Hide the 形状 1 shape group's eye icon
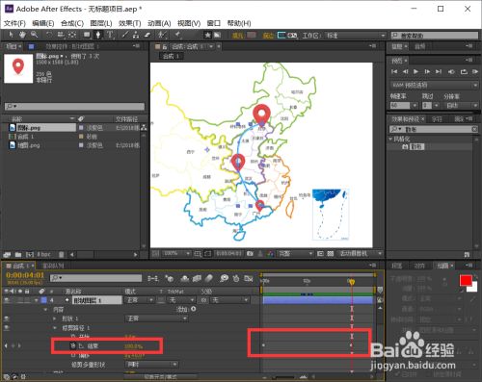 [x=7, y=318]
